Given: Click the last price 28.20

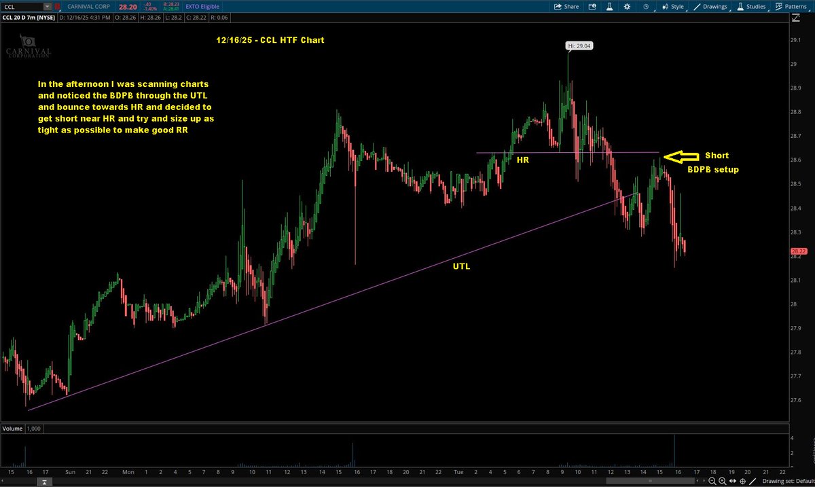Looking at the screenshot, I should point(128,7).
